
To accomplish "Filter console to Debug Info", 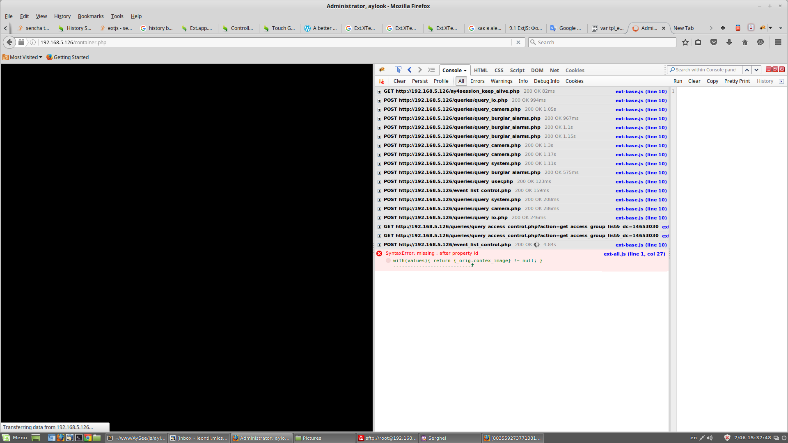I will (547, 81).
